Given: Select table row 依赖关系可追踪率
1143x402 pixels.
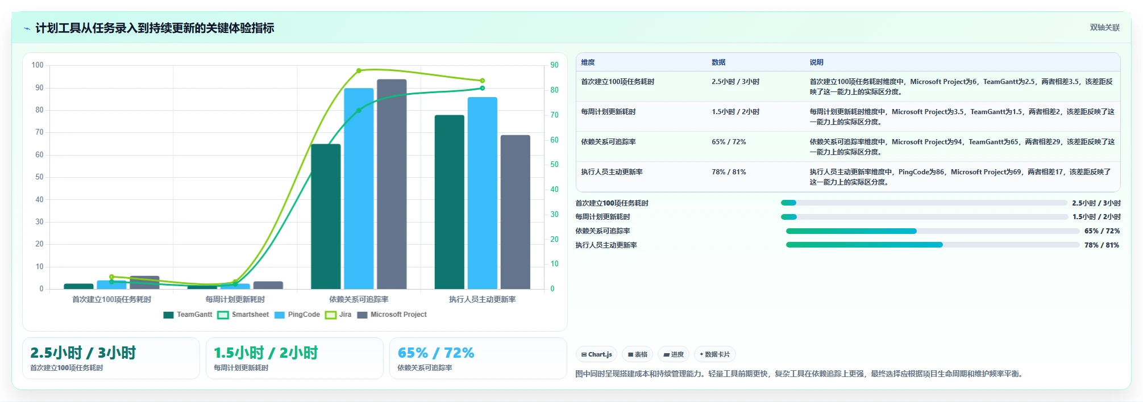Looking at the screenshot, I should (x=848, y=146).
